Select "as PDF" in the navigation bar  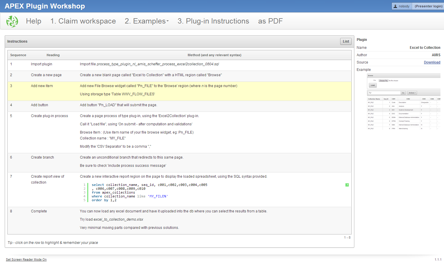[270, 21]
